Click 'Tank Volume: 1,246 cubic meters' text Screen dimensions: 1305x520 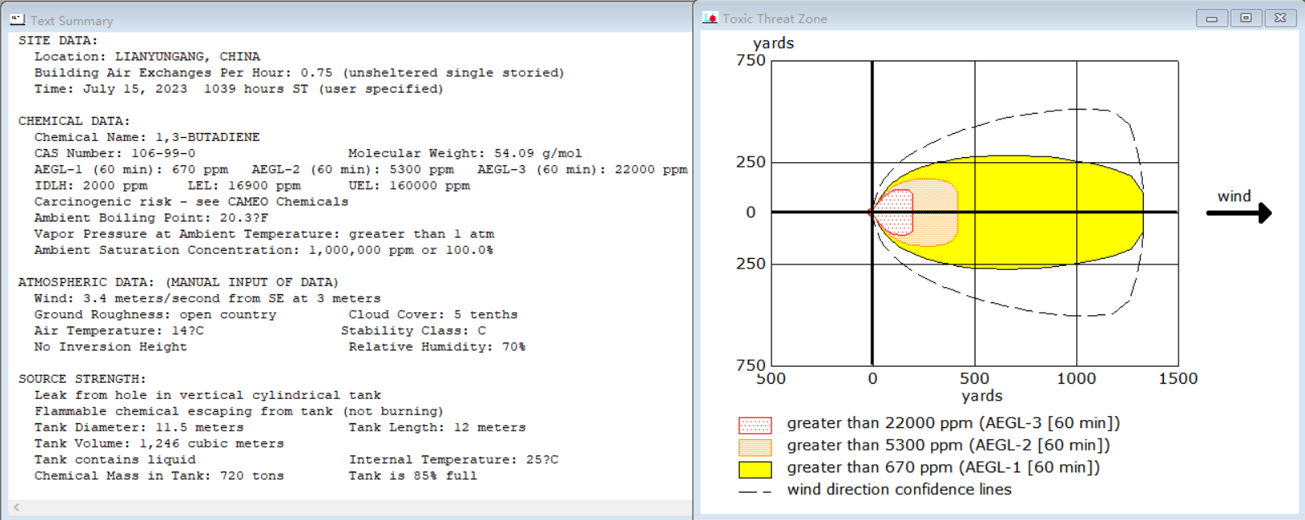click(159, 443)
